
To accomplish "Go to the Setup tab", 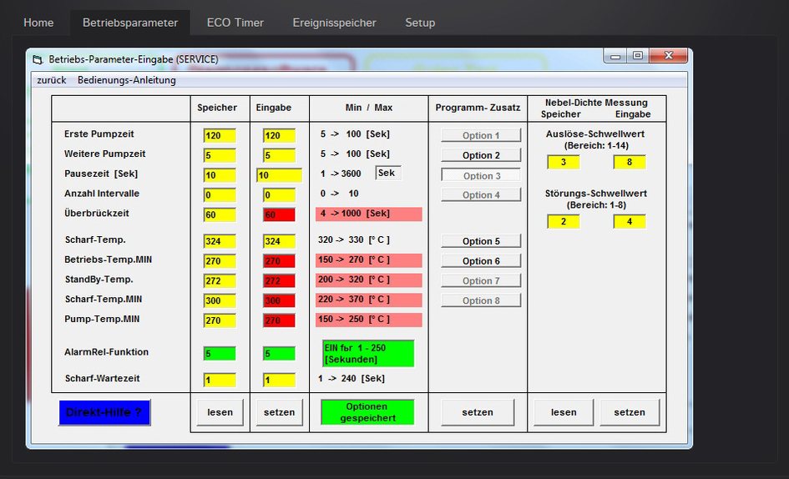I will click(420, 23).
